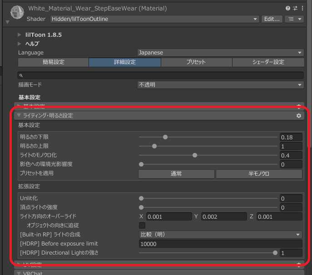Viewport: 312px width, 275px height.
Task: Switch to the プリセット tab
Action: click(196, 62)
